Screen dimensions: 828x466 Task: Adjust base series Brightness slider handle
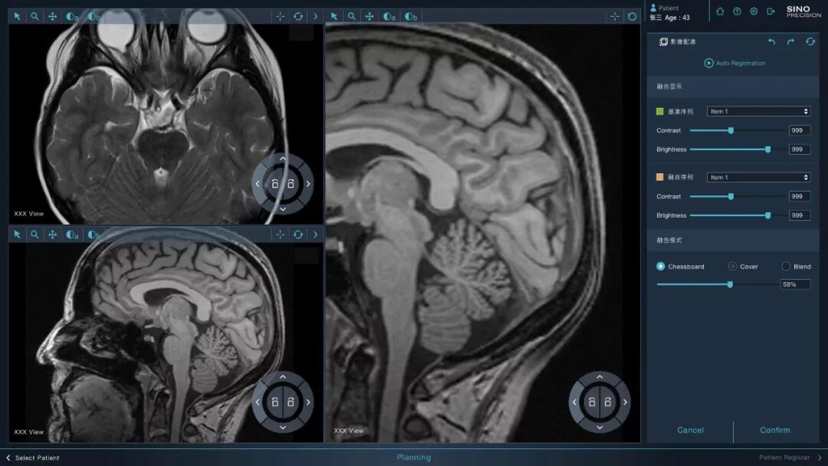coord(767,149)
